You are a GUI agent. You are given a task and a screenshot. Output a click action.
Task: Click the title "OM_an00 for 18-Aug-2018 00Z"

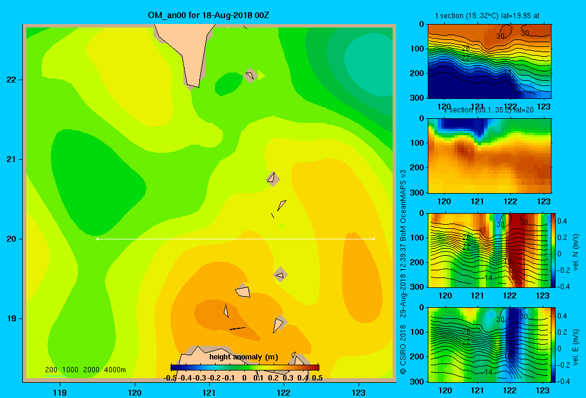[209, 15]
